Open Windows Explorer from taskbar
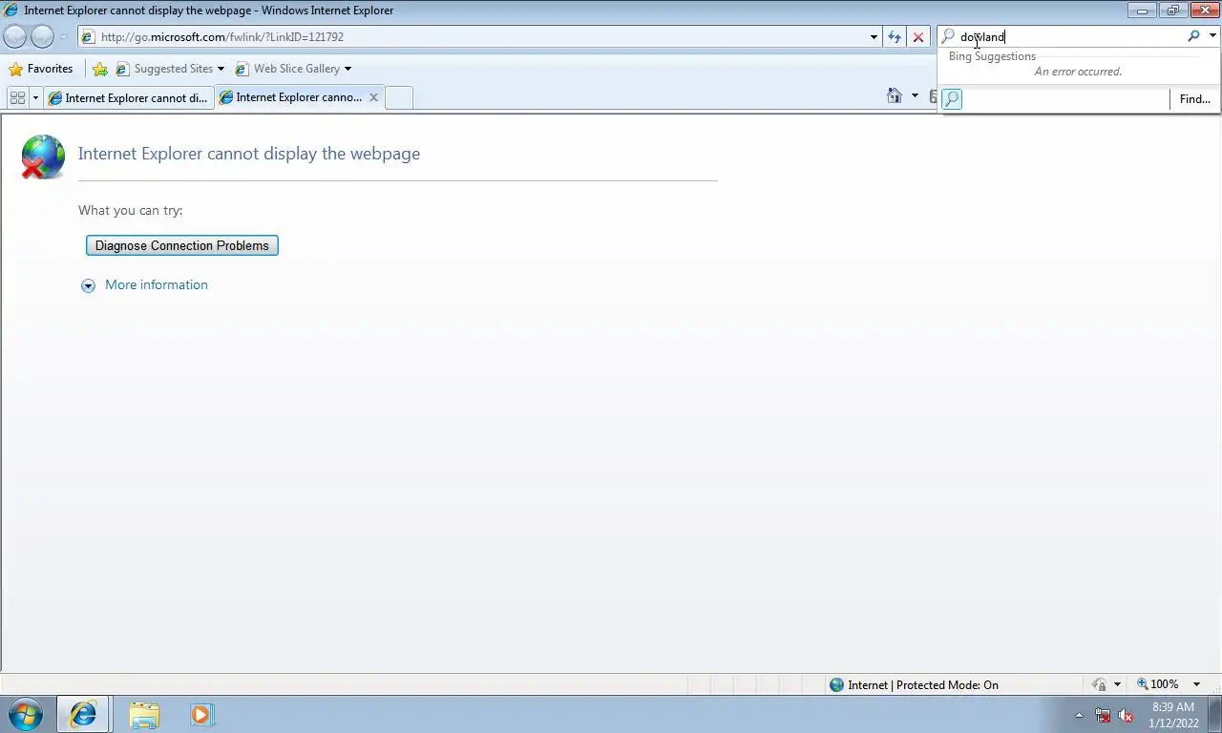Image resolution: width=1222 pixels, height=733 pixels. (x=144, y=714)
